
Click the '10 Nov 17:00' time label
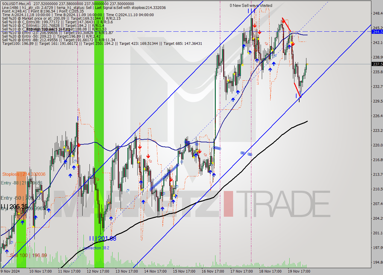(40, 271)
